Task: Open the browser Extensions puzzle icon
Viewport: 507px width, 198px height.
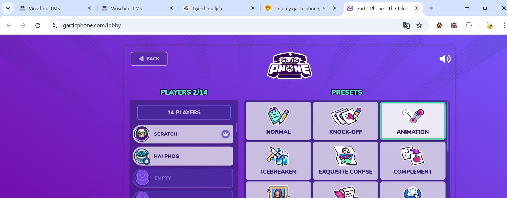Action: point(469,25)
